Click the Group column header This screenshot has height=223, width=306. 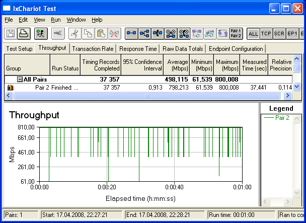tap(27, 65)
